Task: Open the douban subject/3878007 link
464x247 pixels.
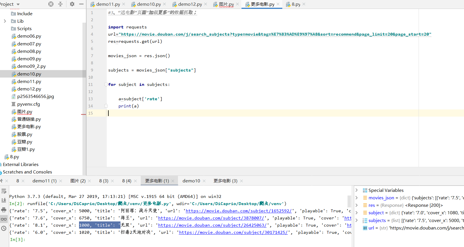Action: tap(211, 218)
